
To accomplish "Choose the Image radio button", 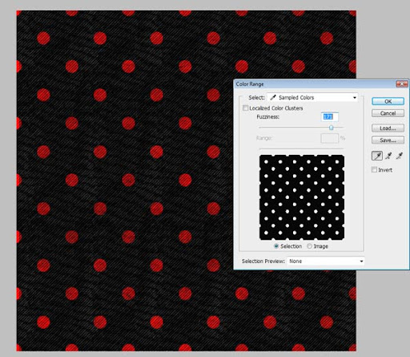I will (309, 246).
